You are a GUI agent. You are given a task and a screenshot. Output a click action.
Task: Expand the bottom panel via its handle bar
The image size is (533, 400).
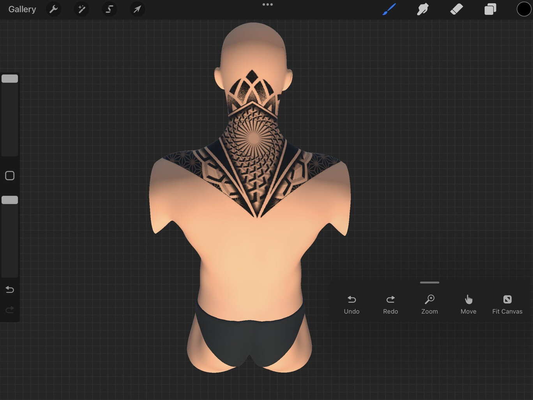pyautogui.click(x=429, y=282)
